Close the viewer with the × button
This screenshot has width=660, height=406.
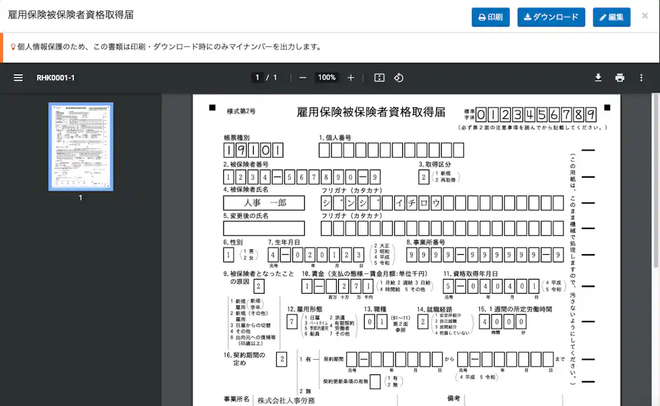645,17
